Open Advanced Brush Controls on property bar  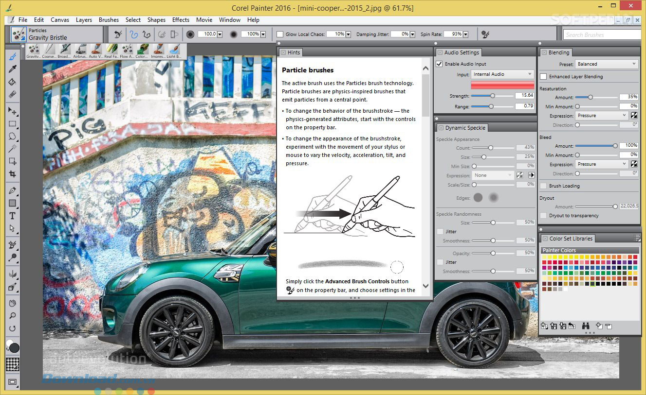point(485,34)
